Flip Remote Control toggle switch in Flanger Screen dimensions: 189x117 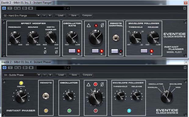coord(116,38)
